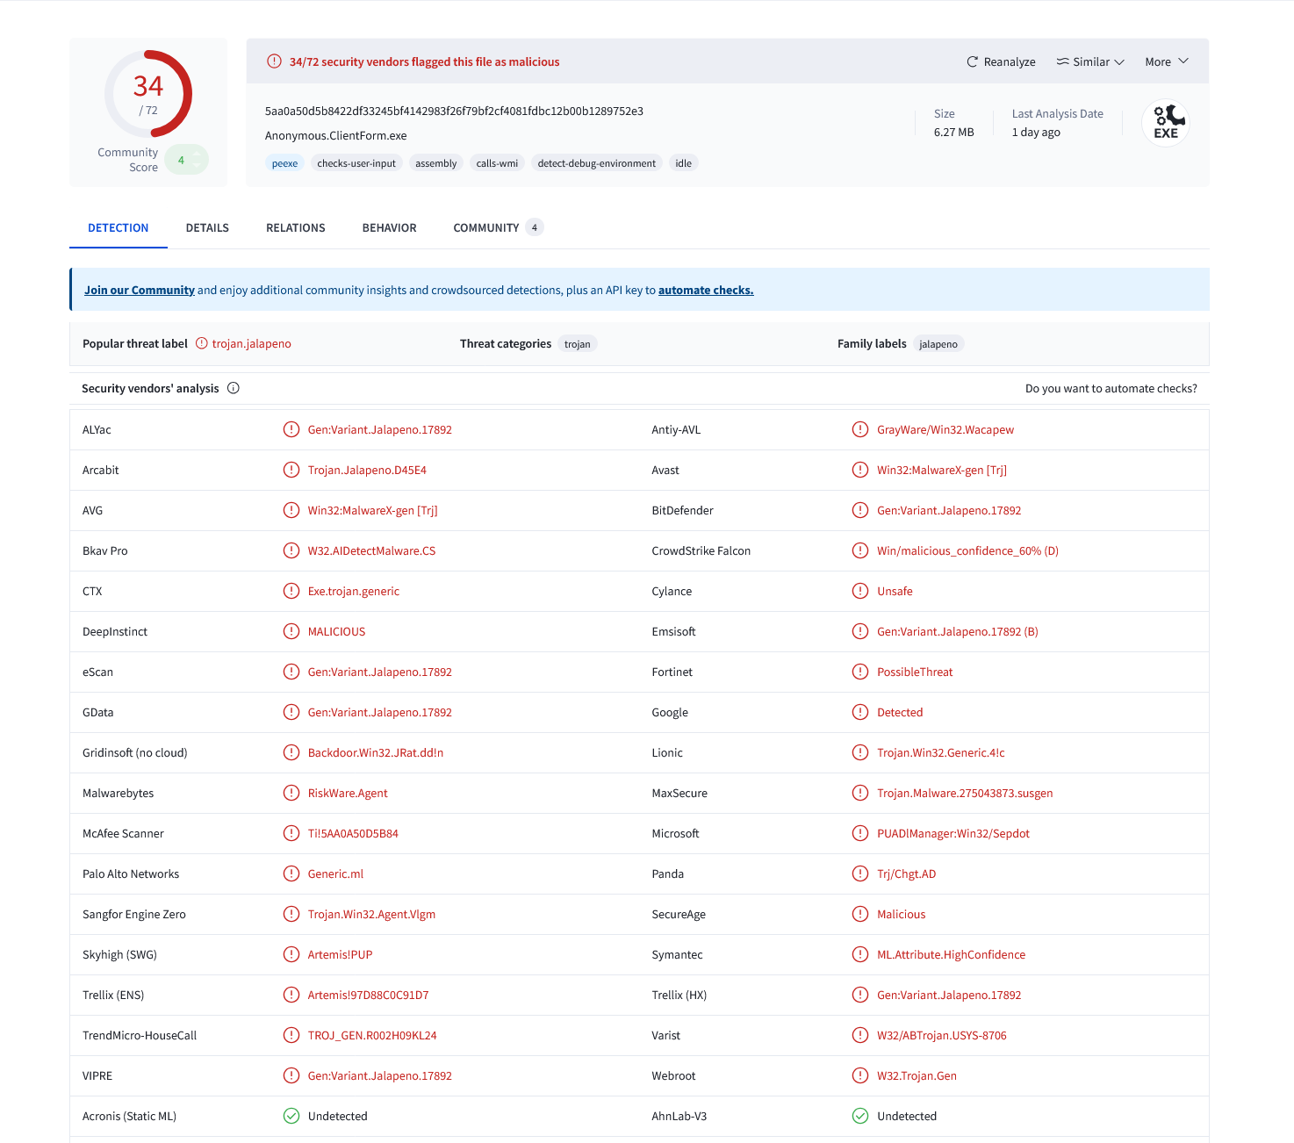1294x1143 pixels.
Task: Click the Sangfor Engine Zero vendor name
Action: [x=134, y=914]
